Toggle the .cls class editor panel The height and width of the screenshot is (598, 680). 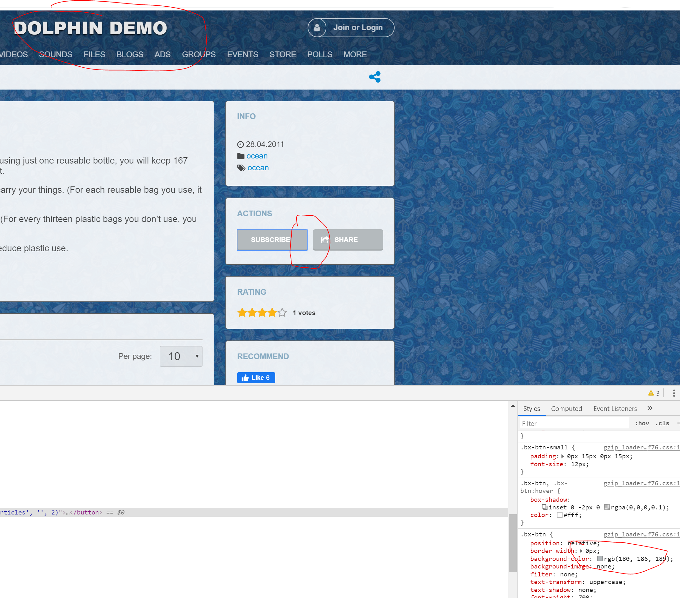pyautogui.click(x=662, y=423)
